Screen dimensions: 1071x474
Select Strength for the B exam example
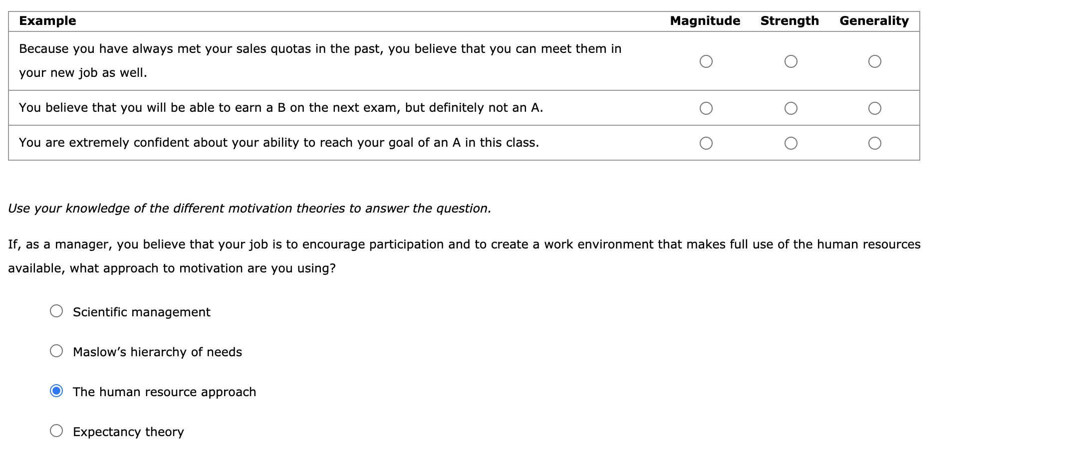pos(791,107)
